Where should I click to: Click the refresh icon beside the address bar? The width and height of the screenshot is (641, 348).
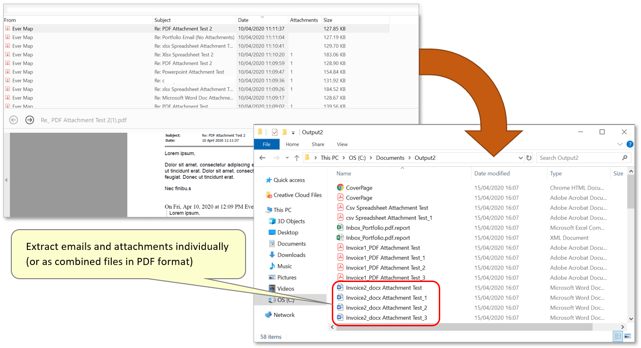tap(528, 157)
